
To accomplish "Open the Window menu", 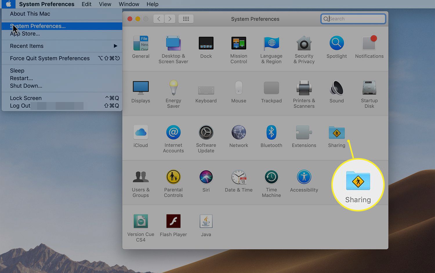I will [x=129, y=4].
